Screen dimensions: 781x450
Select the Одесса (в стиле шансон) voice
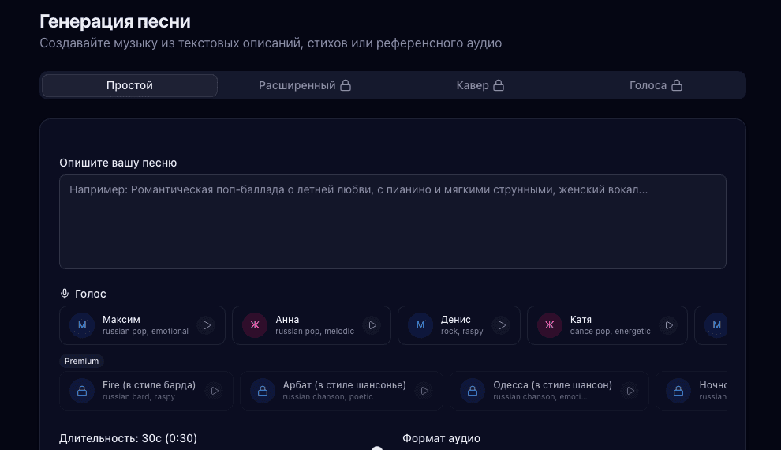point(549,391)
